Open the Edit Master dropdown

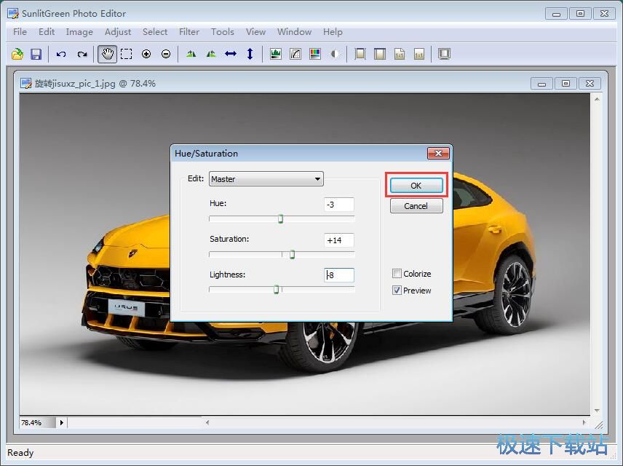coord(266,179)
